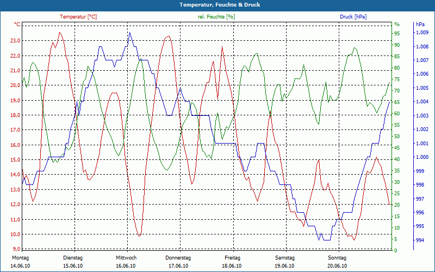Click the '999' pressure axis value
Viewport: 435px width, 272px height.
[x=420, y=171]
